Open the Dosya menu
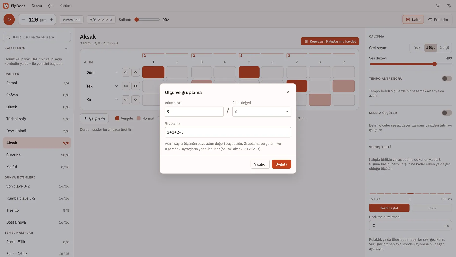Image resolution: width=456 pixels, height=257 pixels. point(37,6)
